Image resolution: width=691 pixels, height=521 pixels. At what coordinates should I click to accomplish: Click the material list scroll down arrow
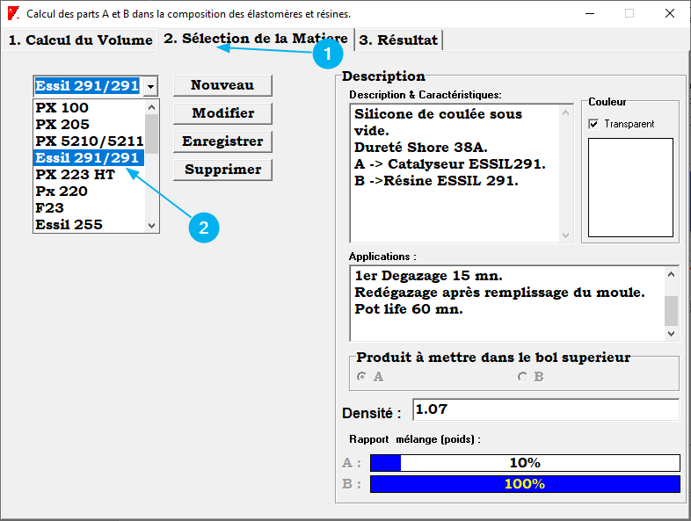click(151, 226)
